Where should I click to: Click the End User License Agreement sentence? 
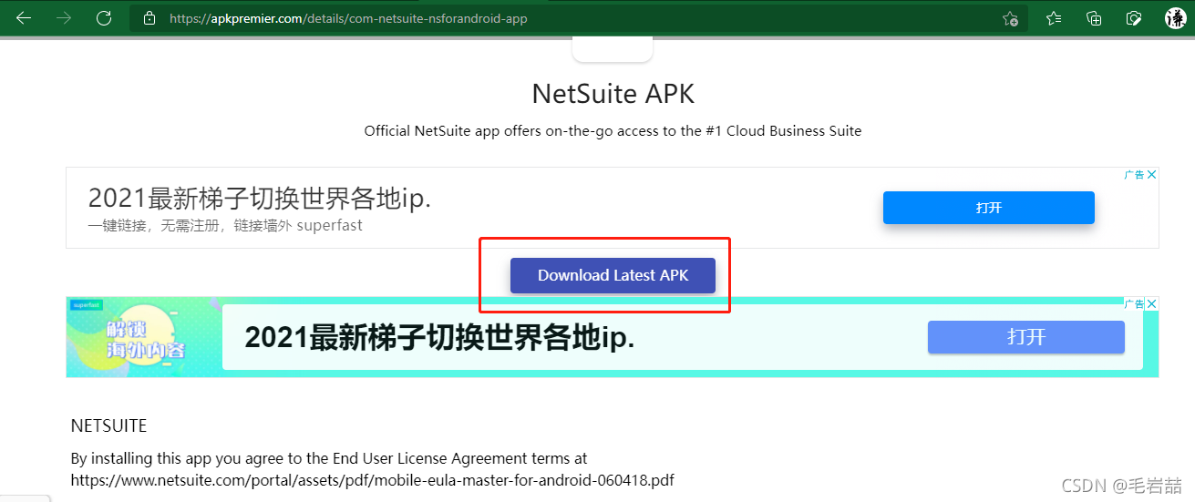(329, 458)
